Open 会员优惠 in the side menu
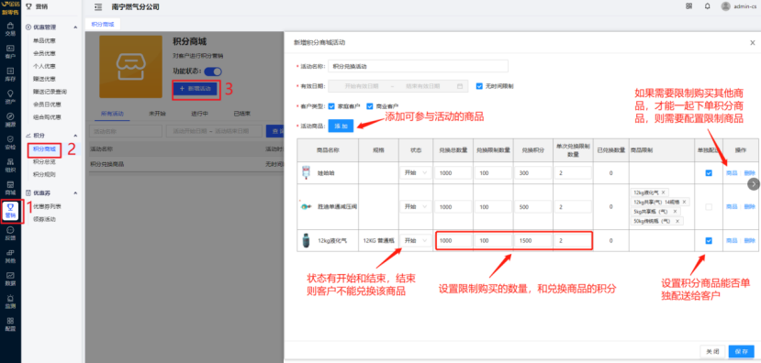761x363 pixels. click(44, 53)
